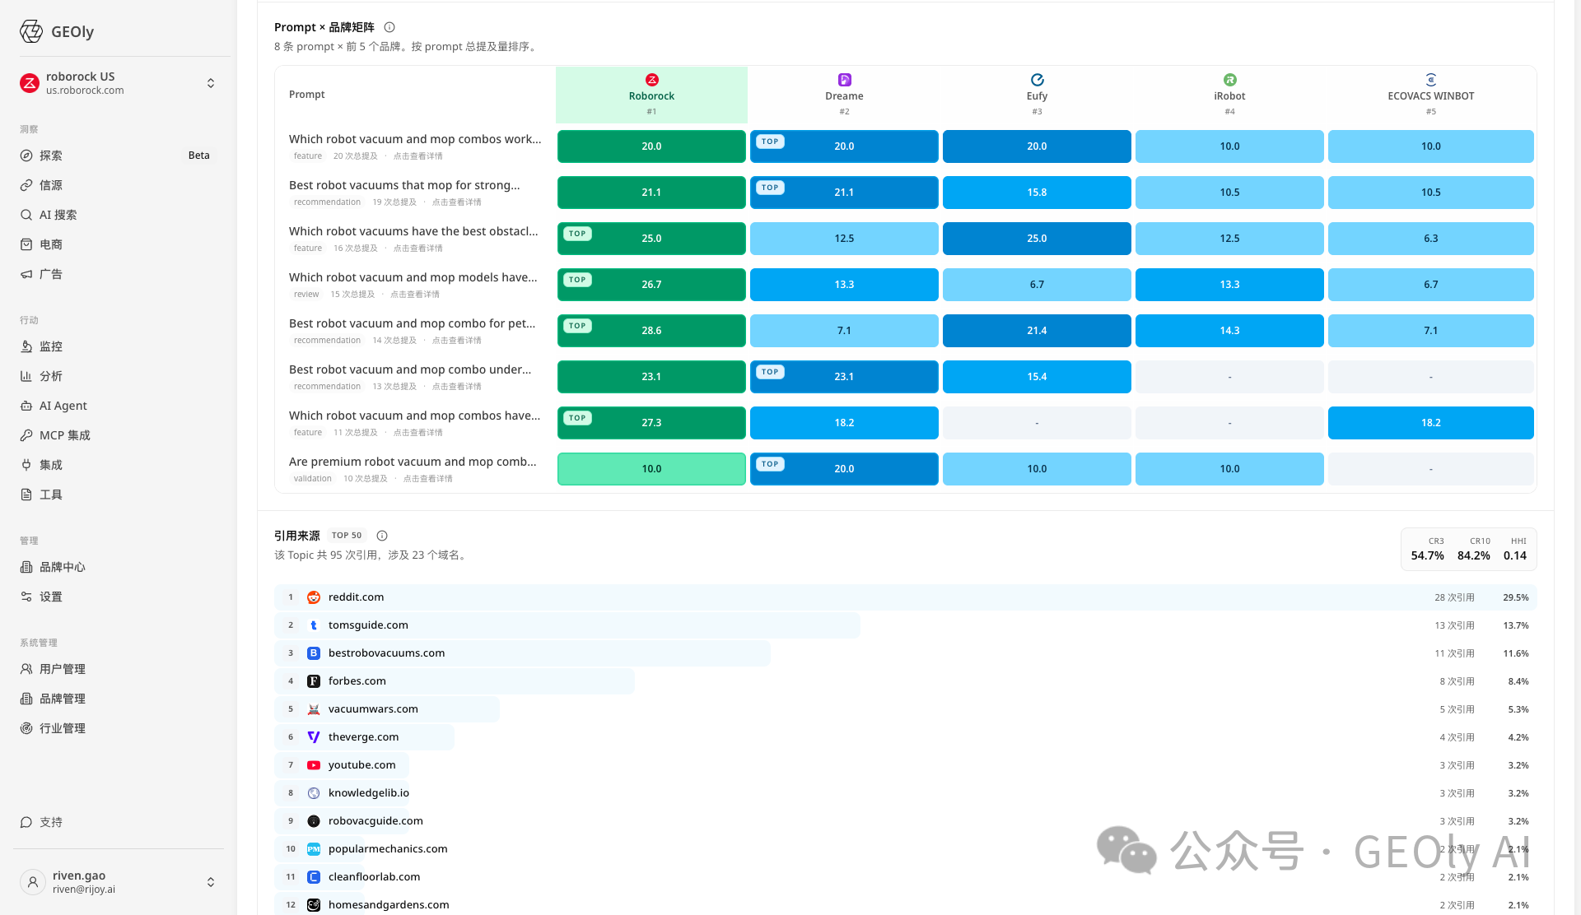Open the AI Agent robot icon
This screenshot has width=1581, height=915.
[26, 406]
